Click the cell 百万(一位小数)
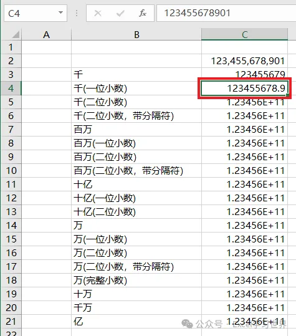The width and height of the screenshot is (296, 336). pyautogui.click(x=136, y=143)
